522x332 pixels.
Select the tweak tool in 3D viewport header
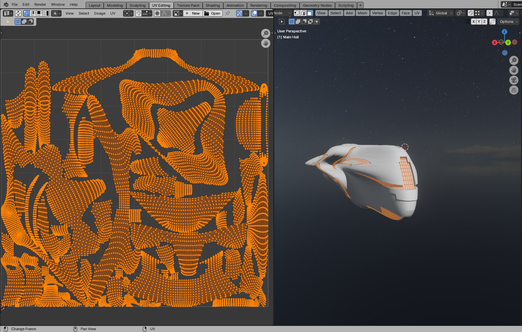pyautogui.click(x=282, y=22)
